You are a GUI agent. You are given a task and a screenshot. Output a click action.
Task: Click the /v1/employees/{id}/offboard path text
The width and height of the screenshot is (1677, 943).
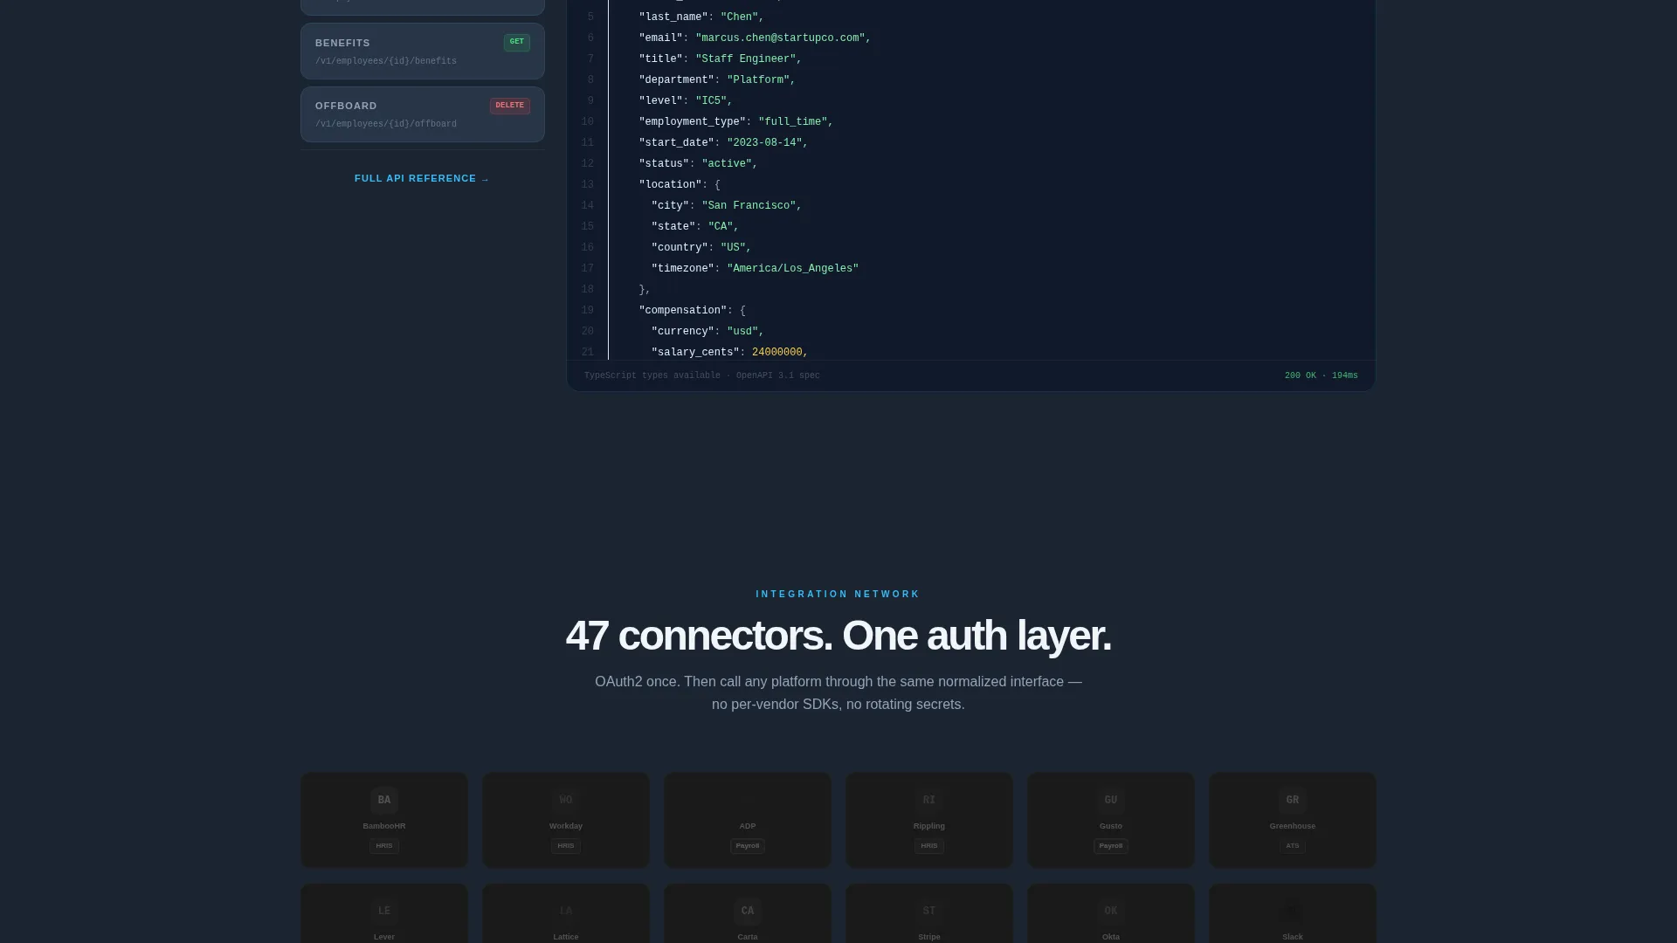pos(386,125)
